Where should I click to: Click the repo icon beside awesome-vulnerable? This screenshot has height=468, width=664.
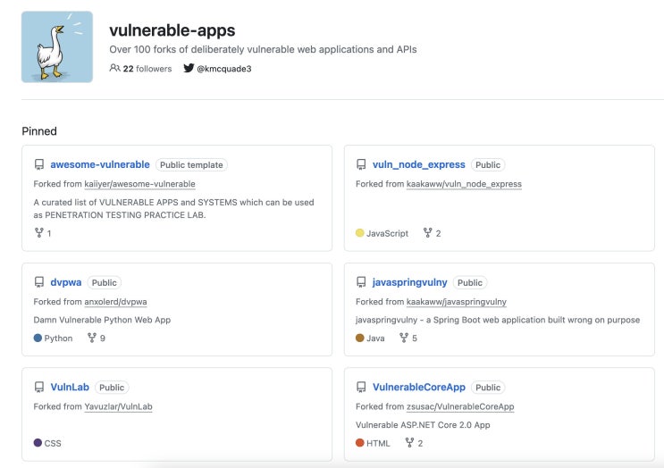click(x=39, y=165)
